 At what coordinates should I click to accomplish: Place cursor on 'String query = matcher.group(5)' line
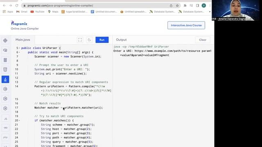(x=67, y=142)
